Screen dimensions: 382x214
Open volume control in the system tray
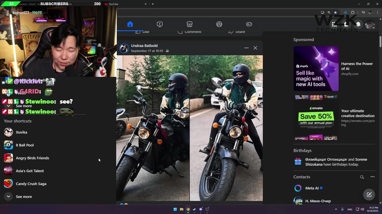pyautogui.click(x=362, y=209)
